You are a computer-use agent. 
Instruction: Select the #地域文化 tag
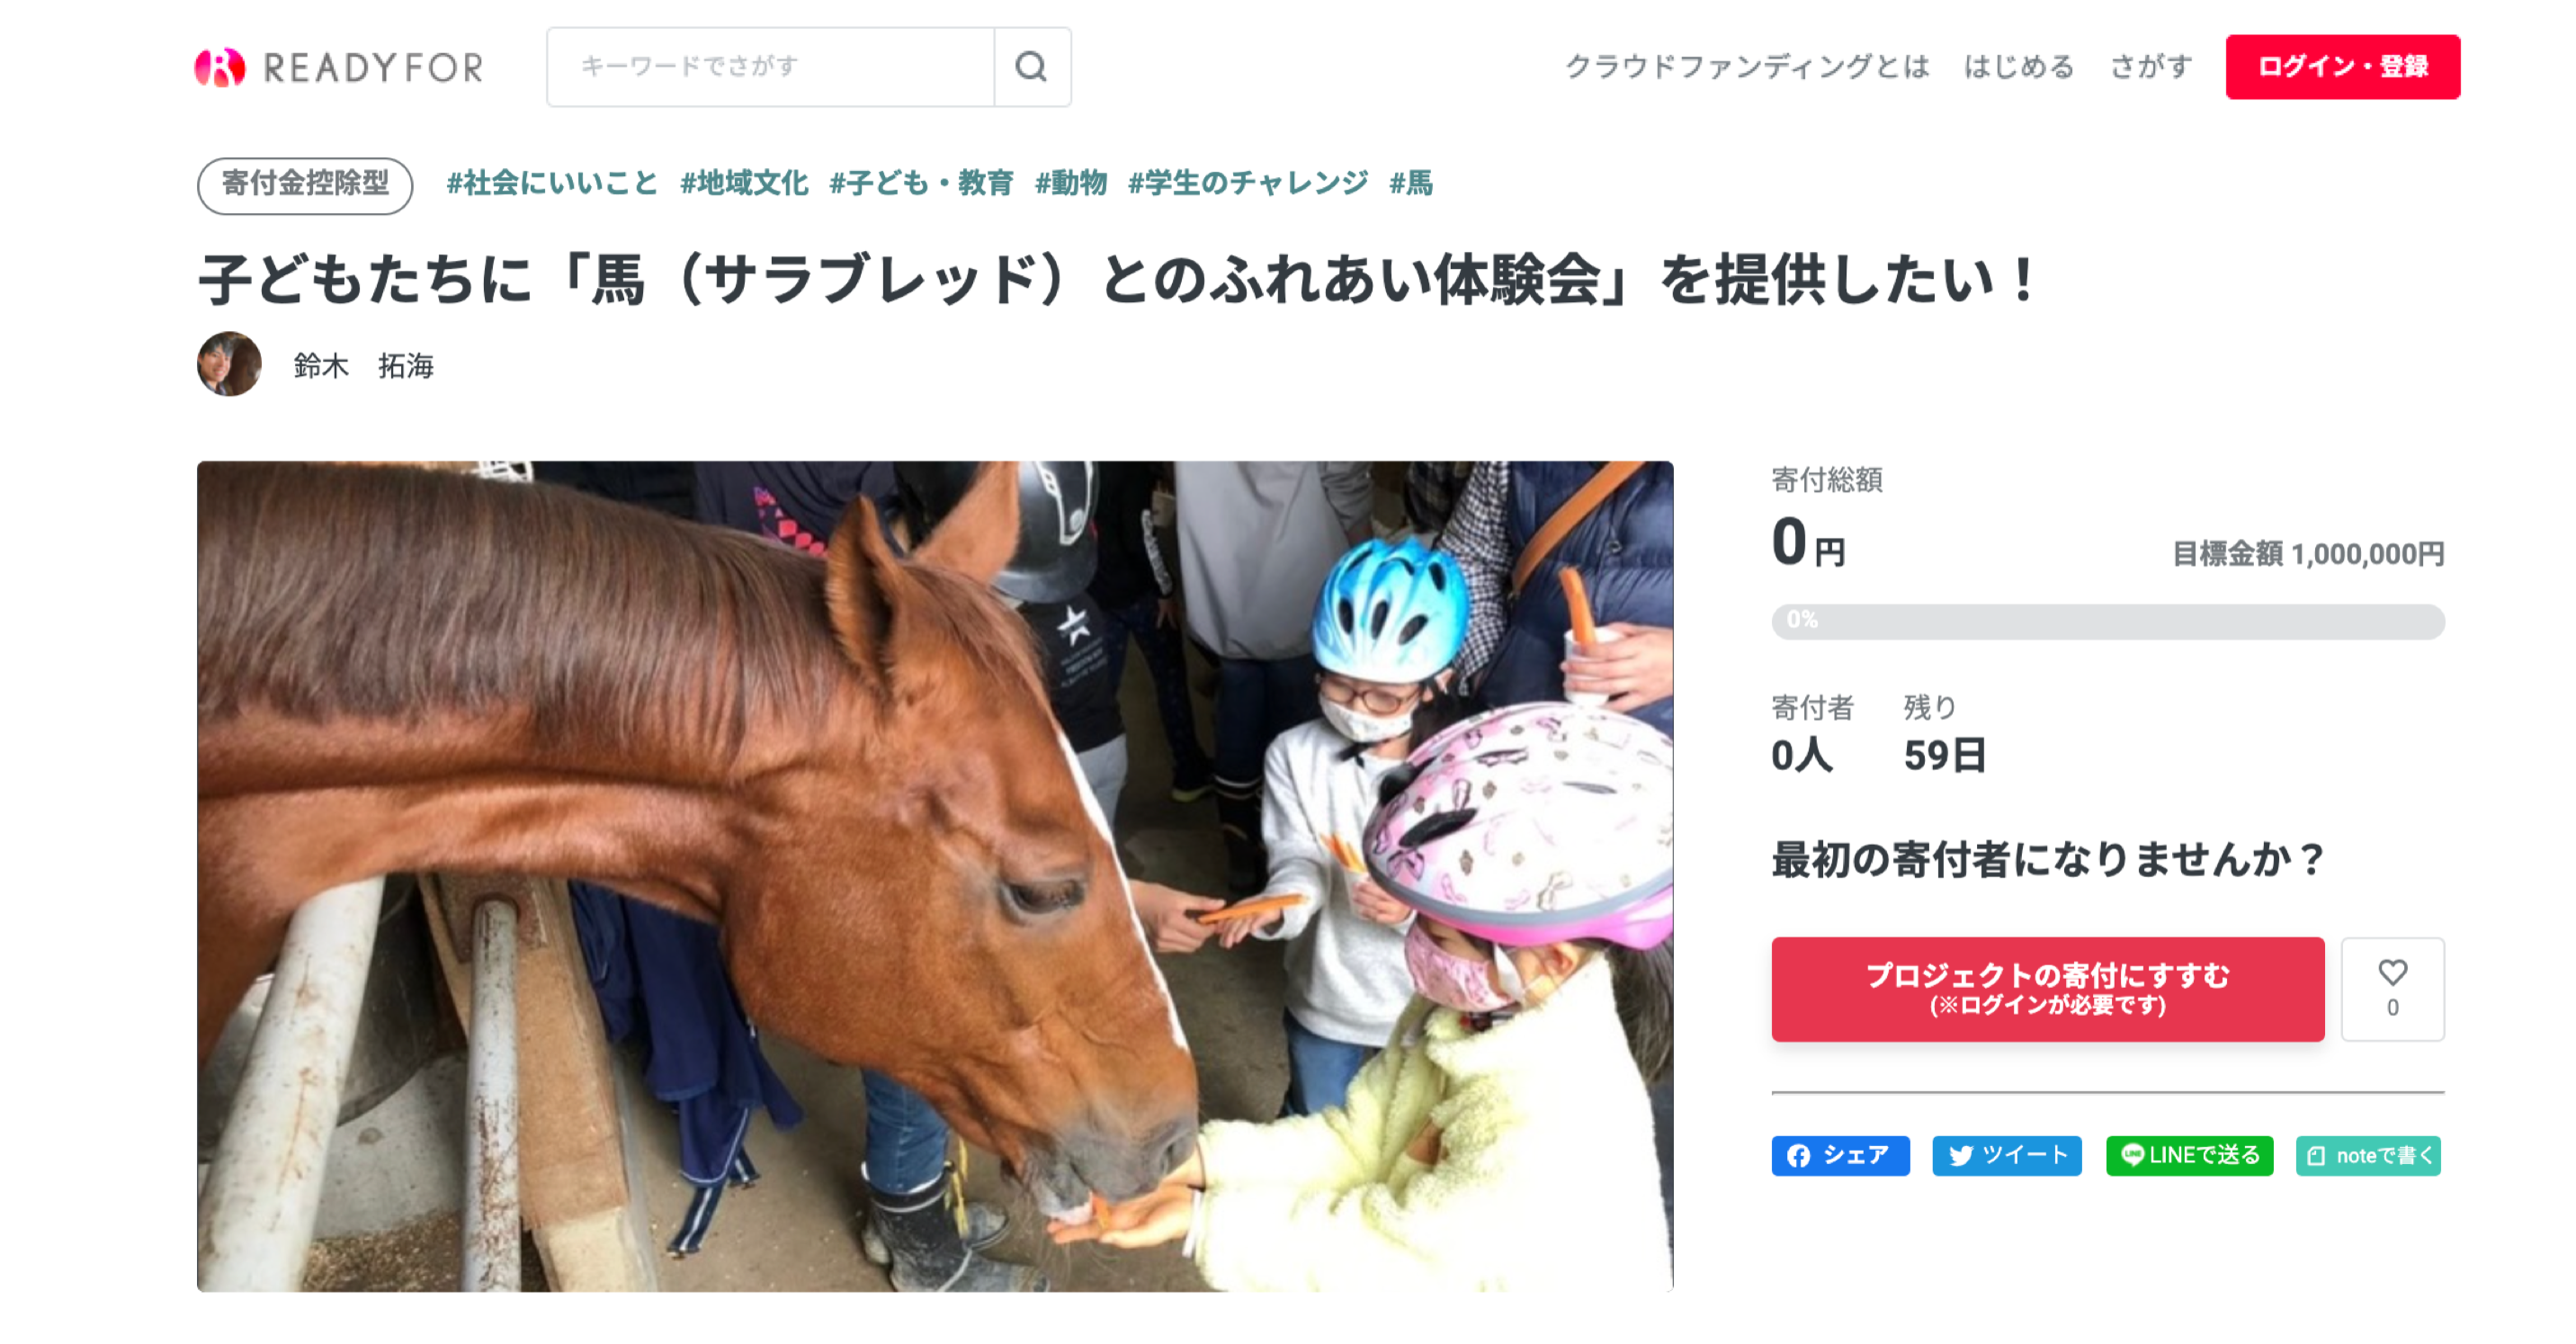(744, 183)
